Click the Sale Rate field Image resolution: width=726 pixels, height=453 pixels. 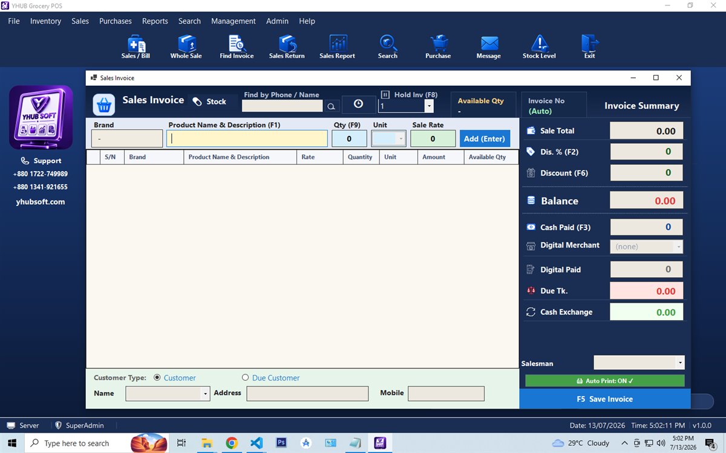[x=433, y=139]
